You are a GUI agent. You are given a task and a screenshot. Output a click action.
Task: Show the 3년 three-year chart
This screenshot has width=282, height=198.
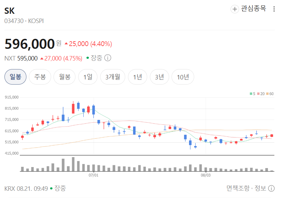159,77
